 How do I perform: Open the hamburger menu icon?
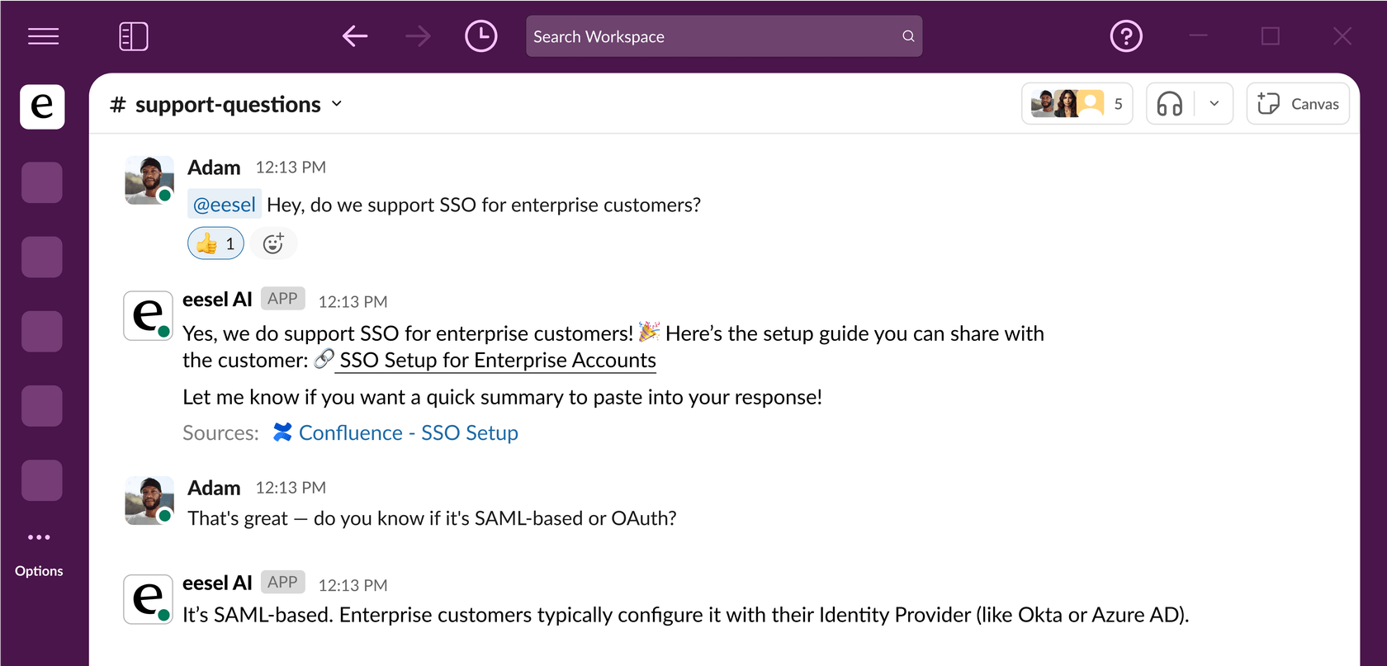43,36
